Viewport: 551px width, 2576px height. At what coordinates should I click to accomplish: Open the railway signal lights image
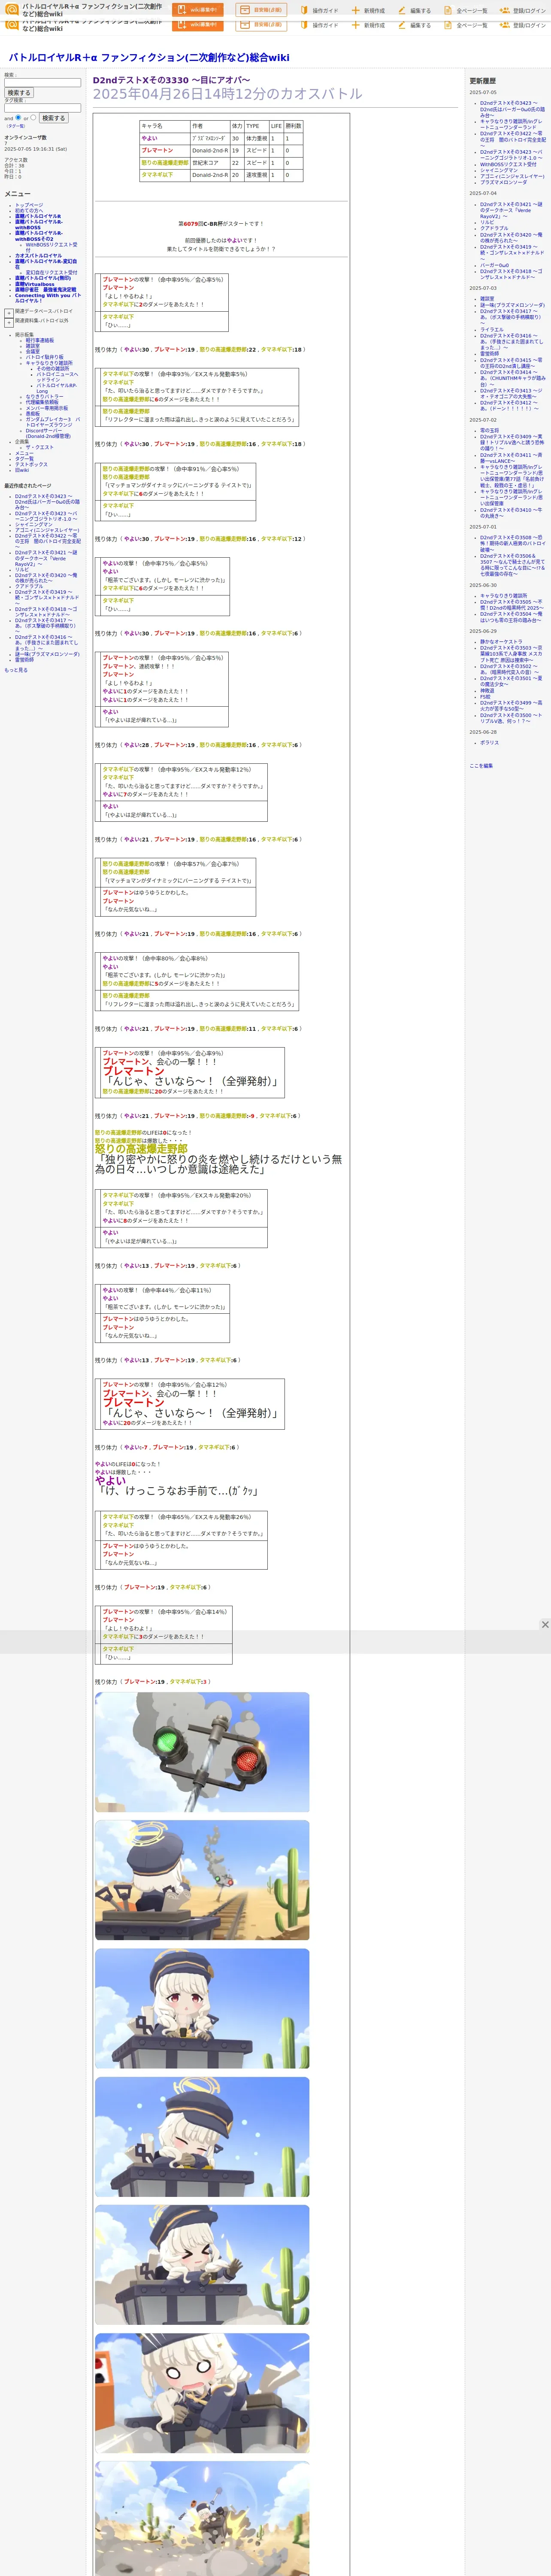click(202, 1752)
